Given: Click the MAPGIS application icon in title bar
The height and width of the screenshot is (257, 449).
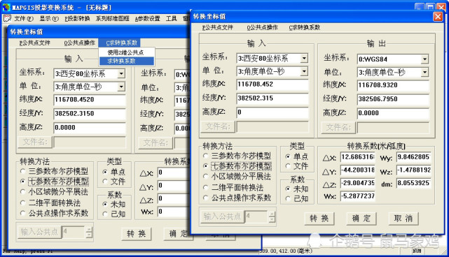Looking at the screenshot, I should click(x=6, y=7).
